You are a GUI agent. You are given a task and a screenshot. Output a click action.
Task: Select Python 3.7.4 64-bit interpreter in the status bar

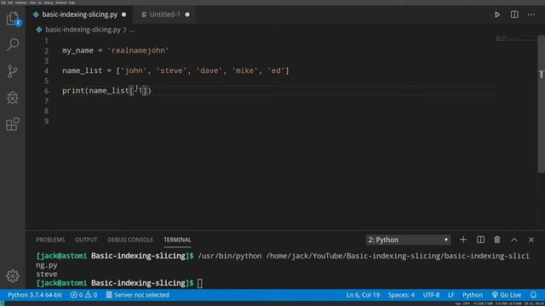[x=35, y=295]
